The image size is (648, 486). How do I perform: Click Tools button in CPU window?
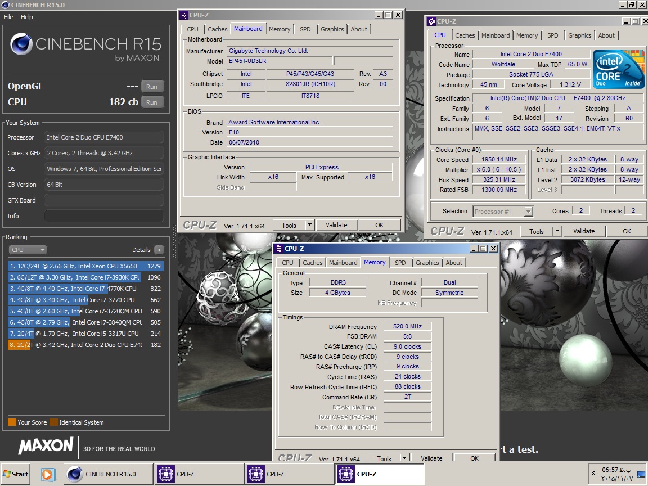537,231
